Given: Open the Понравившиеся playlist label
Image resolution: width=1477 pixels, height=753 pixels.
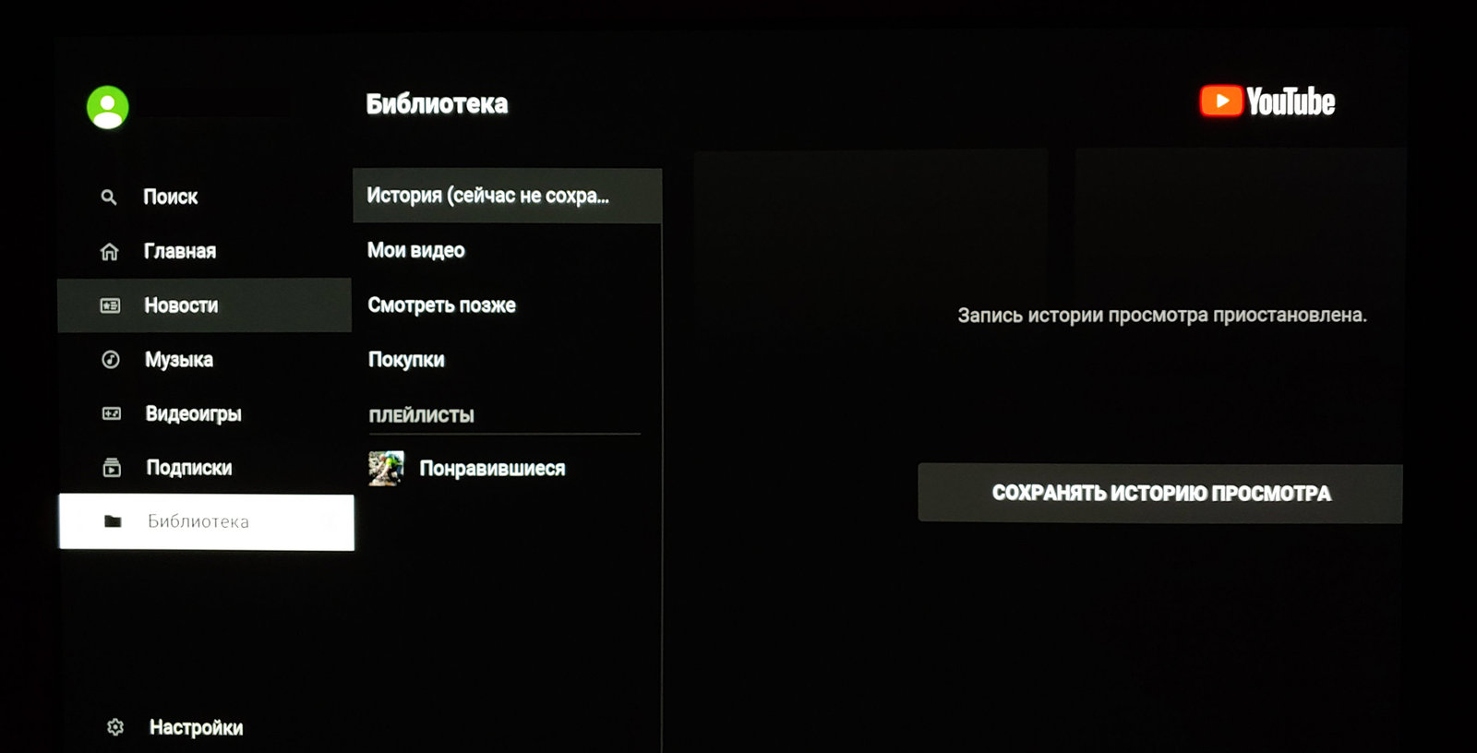Looking at the screenshot, I should click(492, 469).
